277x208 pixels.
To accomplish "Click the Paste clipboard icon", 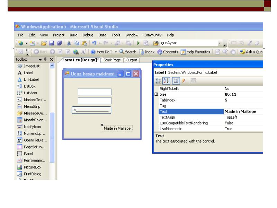I will [84, 43].
